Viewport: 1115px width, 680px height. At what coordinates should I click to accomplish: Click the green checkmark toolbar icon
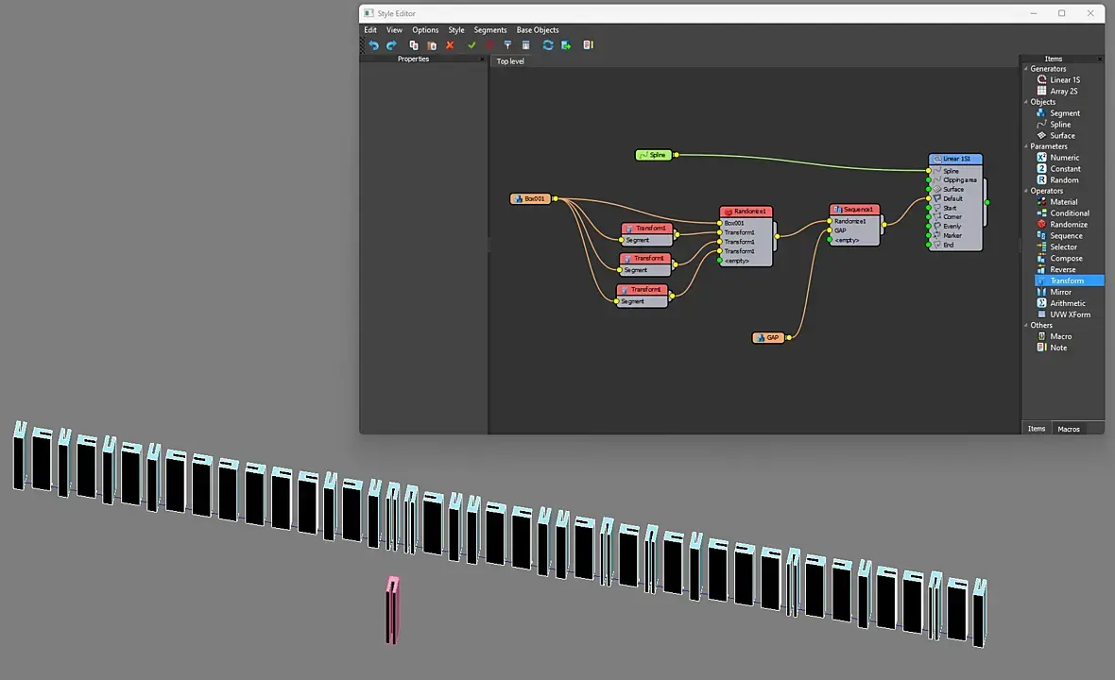pos(472,44)
